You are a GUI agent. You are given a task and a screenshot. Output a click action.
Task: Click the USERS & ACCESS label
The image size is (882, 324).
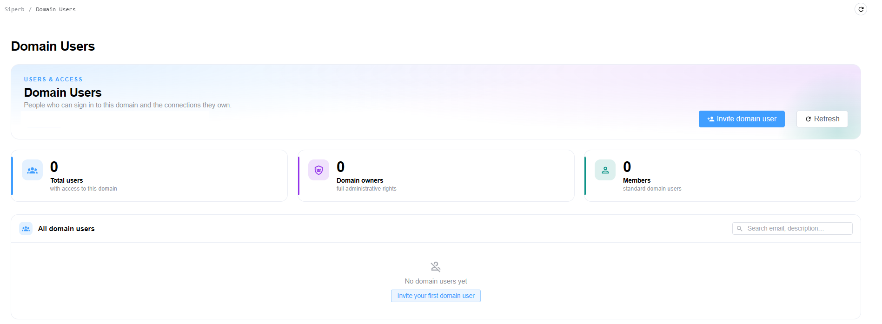[x=53, y=79]
